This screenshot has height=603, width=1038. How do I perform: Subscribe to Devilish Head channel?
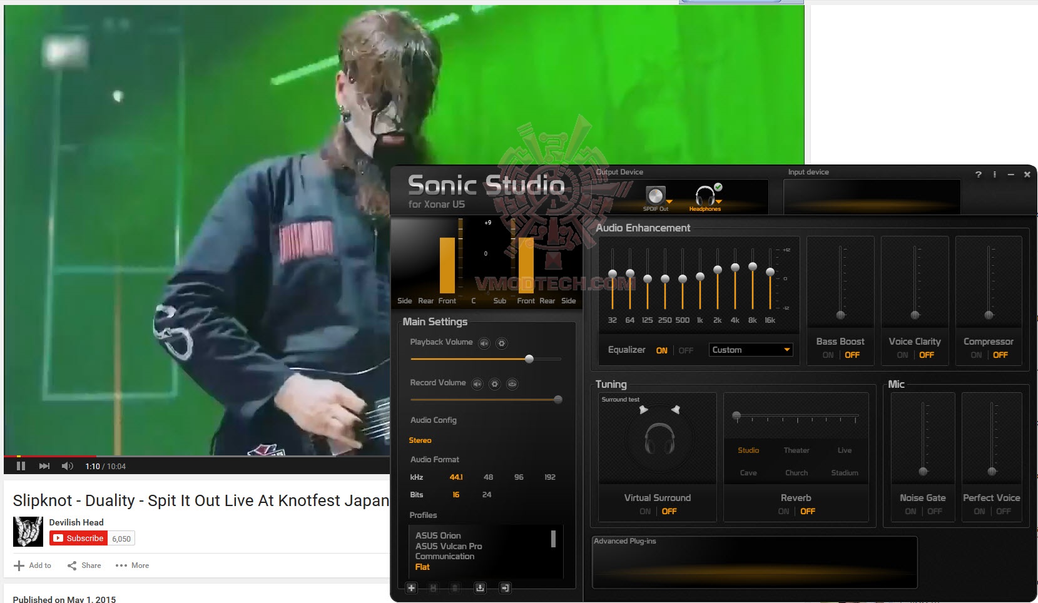coord(78,538)
